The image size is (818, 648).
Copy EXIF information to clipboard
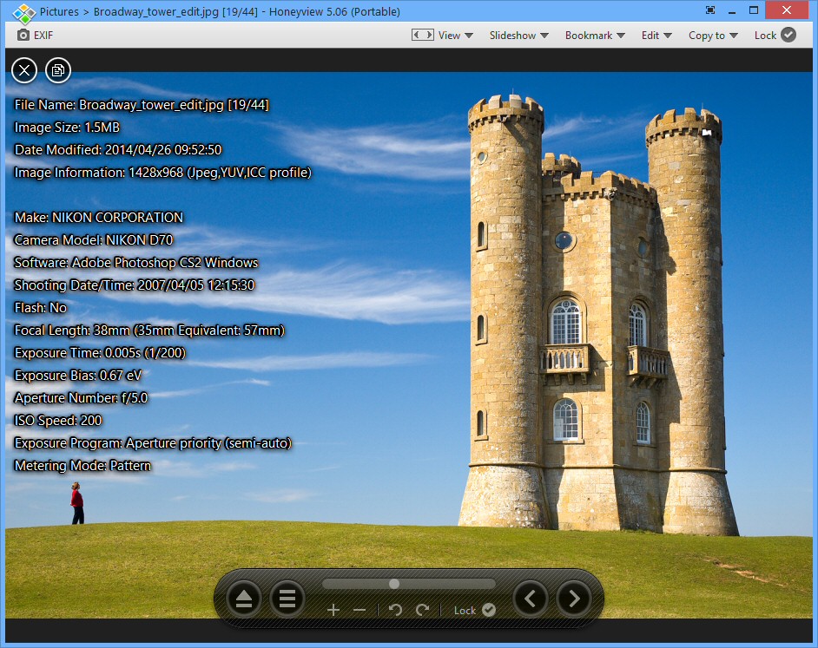(x=58, y=70)
